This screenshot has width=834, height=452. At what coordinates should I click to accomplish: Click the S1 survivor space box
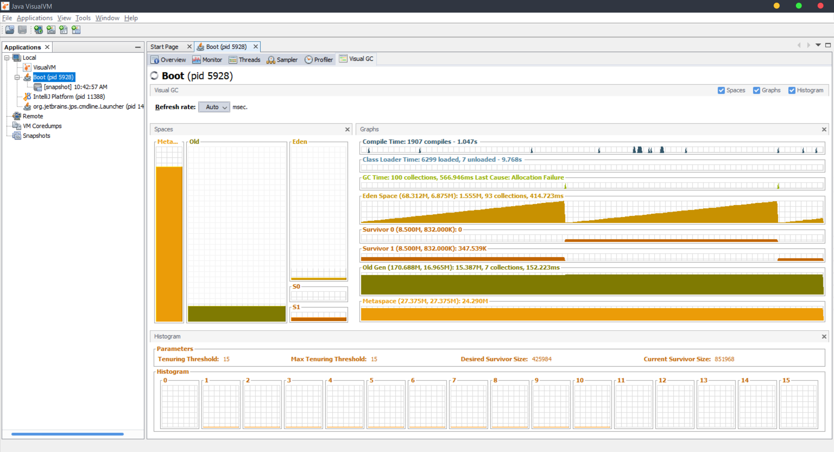(x=319, y=315)
